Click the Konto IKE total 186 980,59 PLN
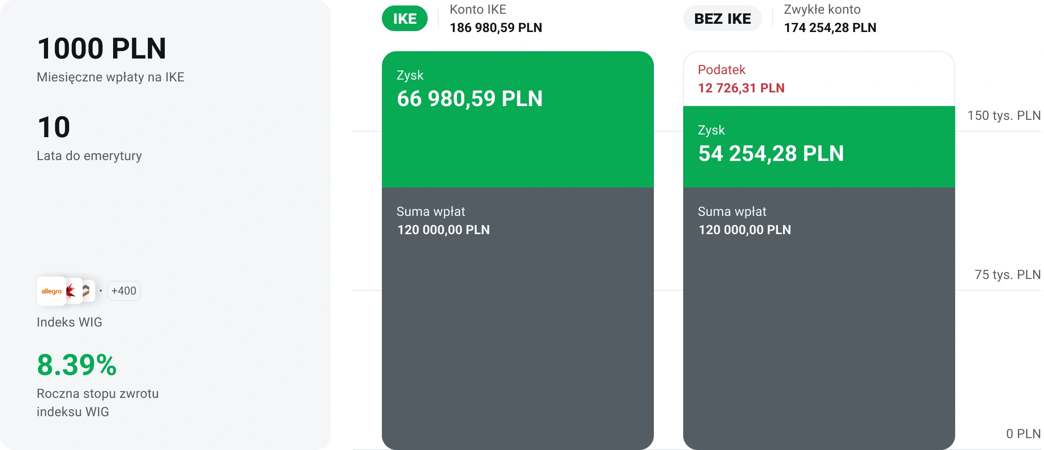This screenshot has width=1044, height=450. click(495, 28)
